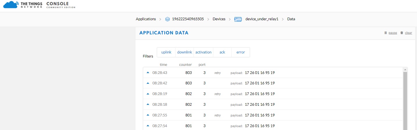Viewport: 417px width, 130px height.
Task: Filter by ack messages
Action: (222, 52)
